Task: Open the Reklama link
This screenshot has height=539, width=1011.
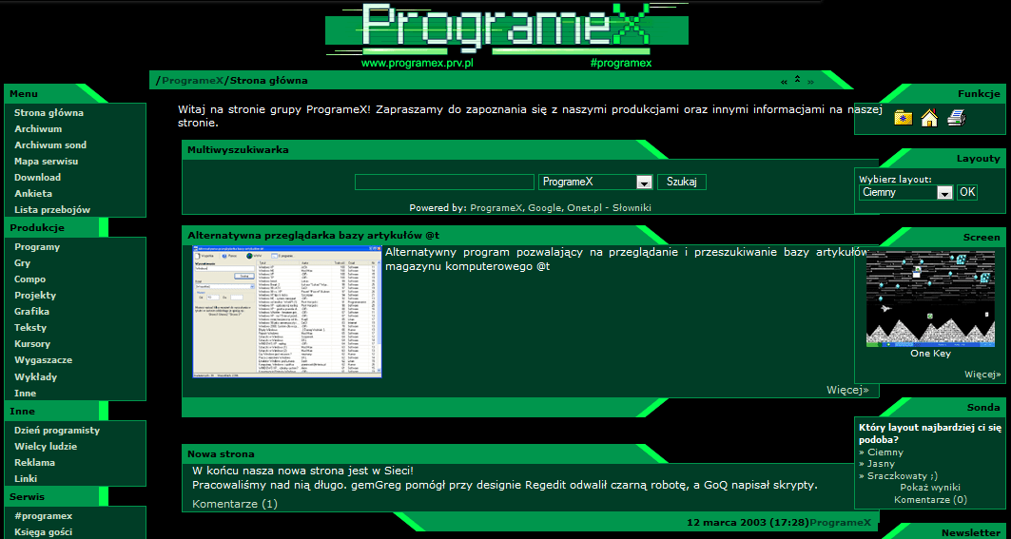Action: tap(35, 462)
